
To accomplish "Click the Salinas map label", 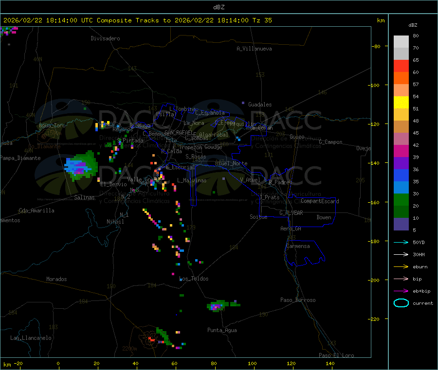I will coord(84,197).
